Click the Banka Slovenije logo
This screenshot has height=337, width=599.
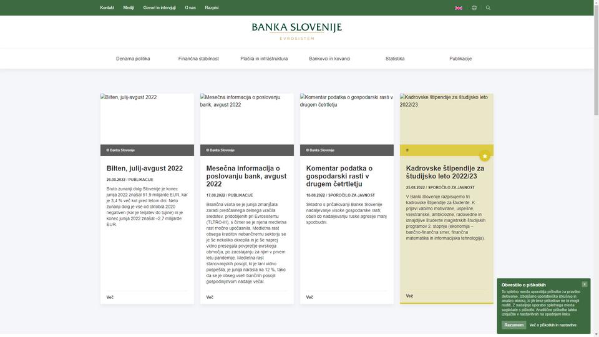coord(297,31)
